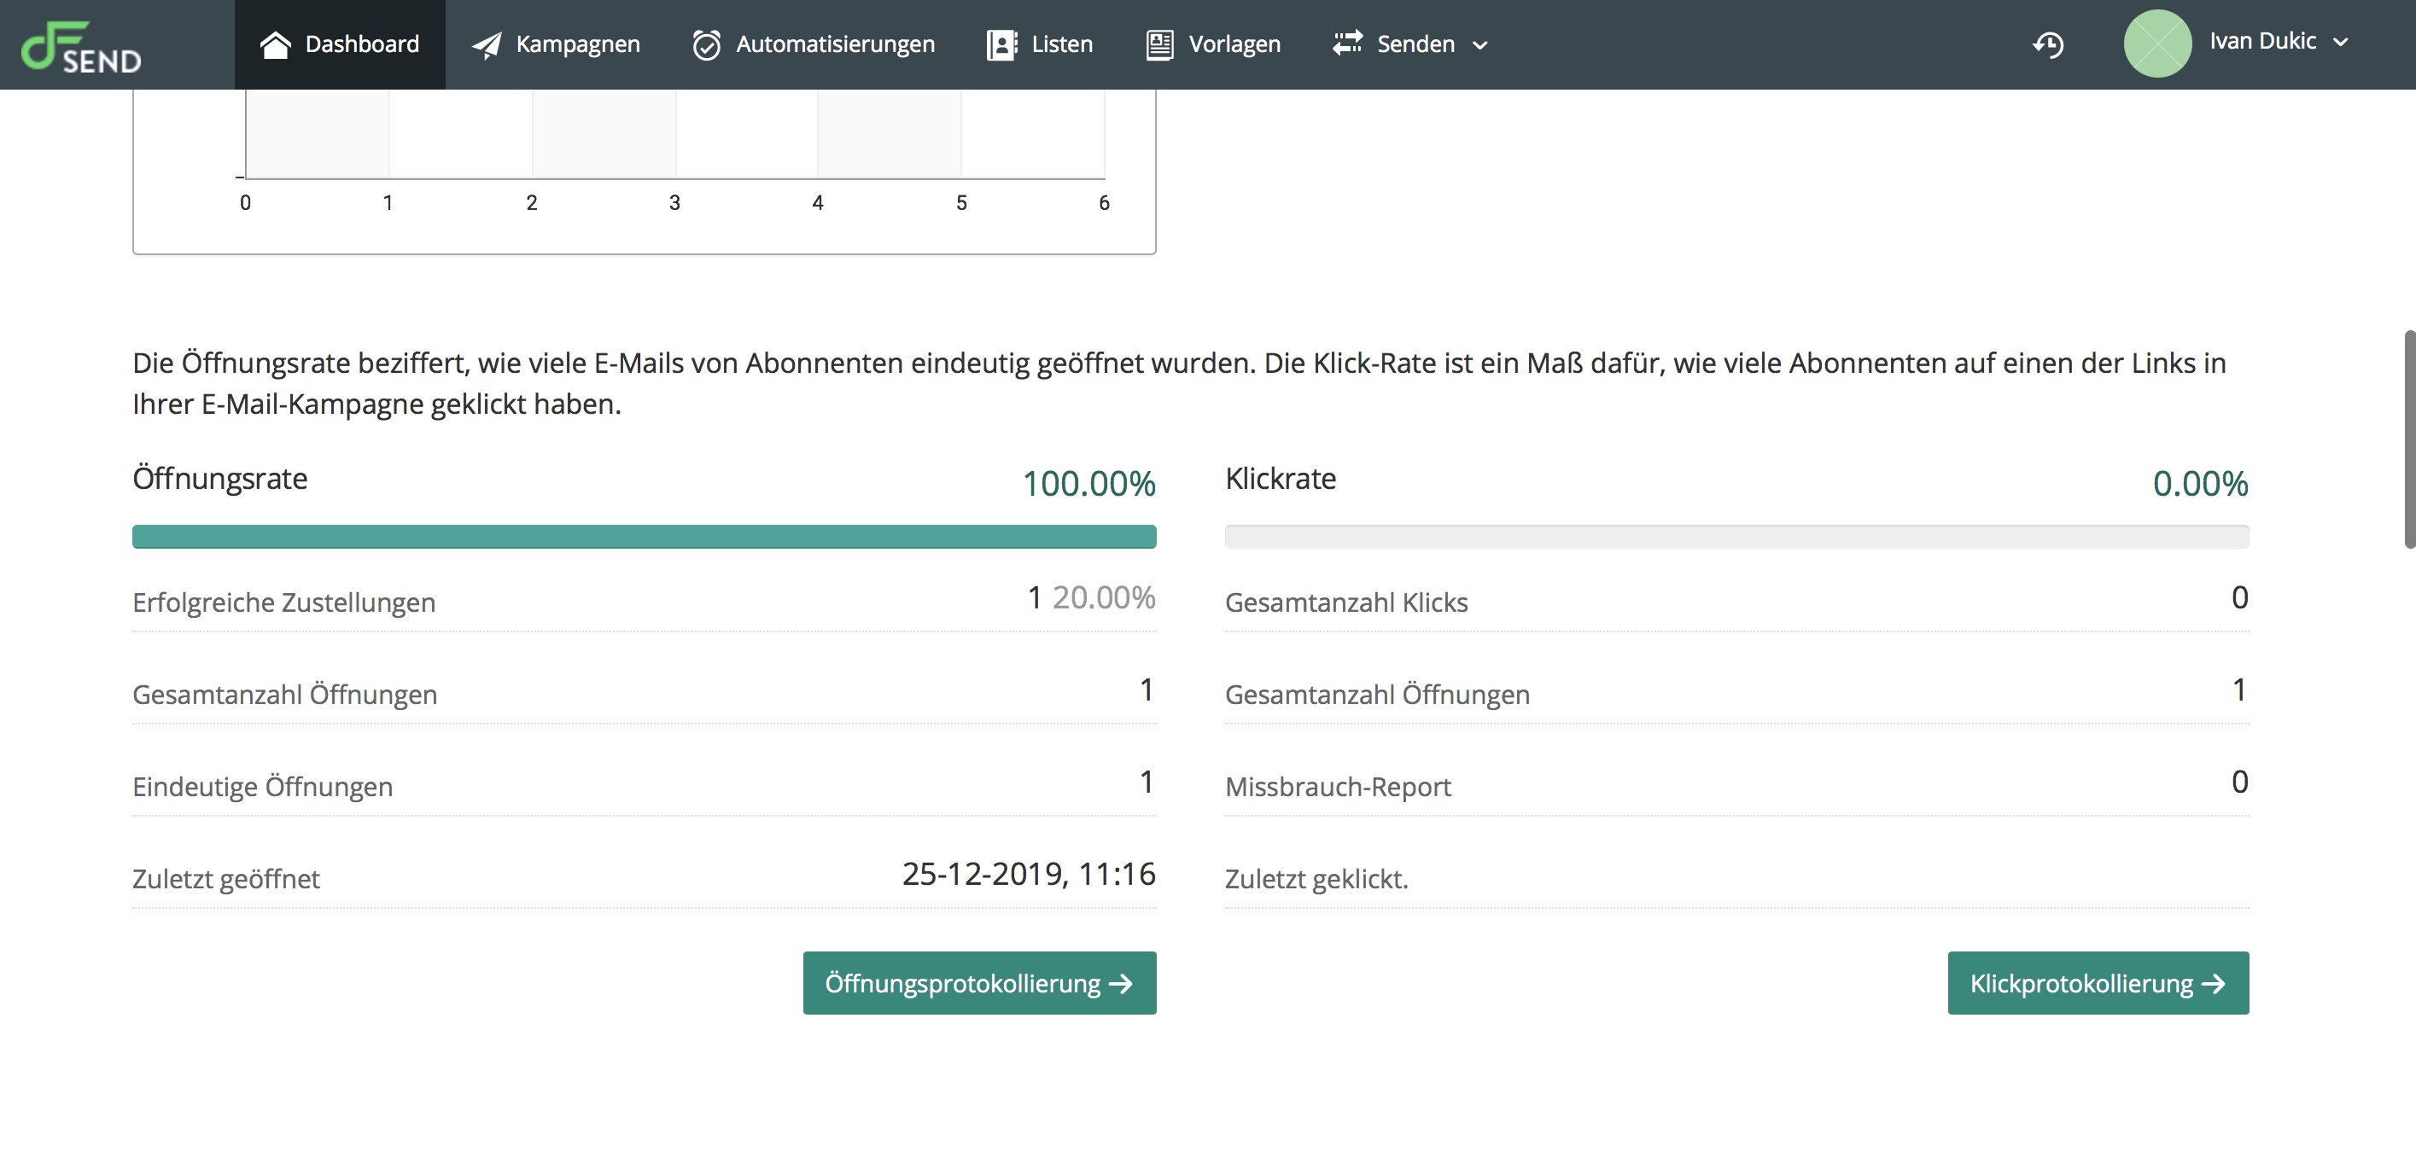Click the Erfolgreiche Zustellungen label

[284, 602]
